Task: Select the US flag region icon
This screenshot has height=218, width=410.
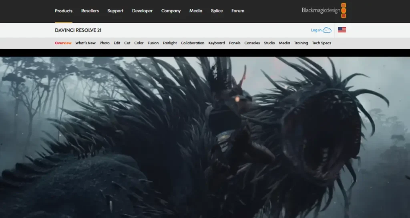Action: [x=342, y=30]
